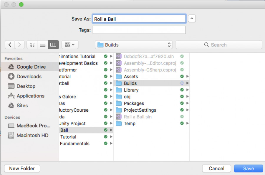Open the Builds location popup menu

point(134,45)
